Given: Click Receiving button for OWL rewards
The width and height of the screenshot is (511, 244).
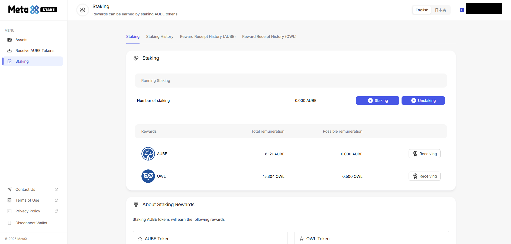Looking at the screenshot, I should (424, 176).
